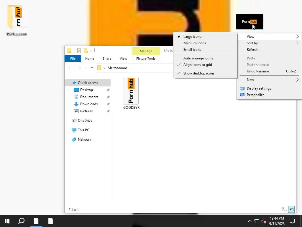Open Downloads in the navigation pane
This screenshot has width=302, height=227.
(x=89, y=104)
